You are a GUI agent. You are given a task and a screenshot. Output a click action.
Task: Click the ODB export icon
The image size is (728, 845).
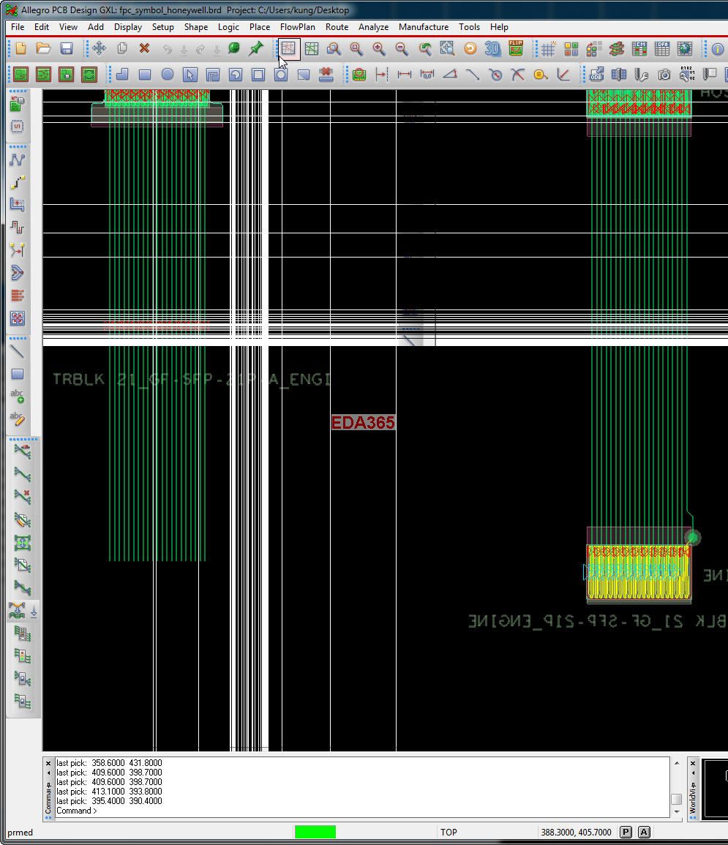click(596, 75)
